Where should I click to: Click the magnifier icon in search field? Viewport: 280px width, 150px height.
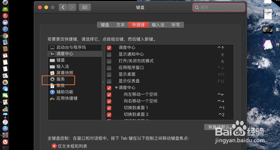[197, 8]
